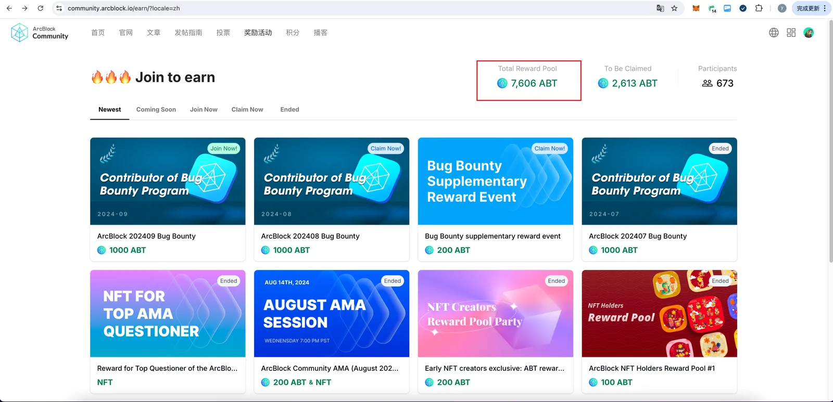Open NFT Creators Reward Pool Party banner
This screenshot has height=402, width=833.
496,314
